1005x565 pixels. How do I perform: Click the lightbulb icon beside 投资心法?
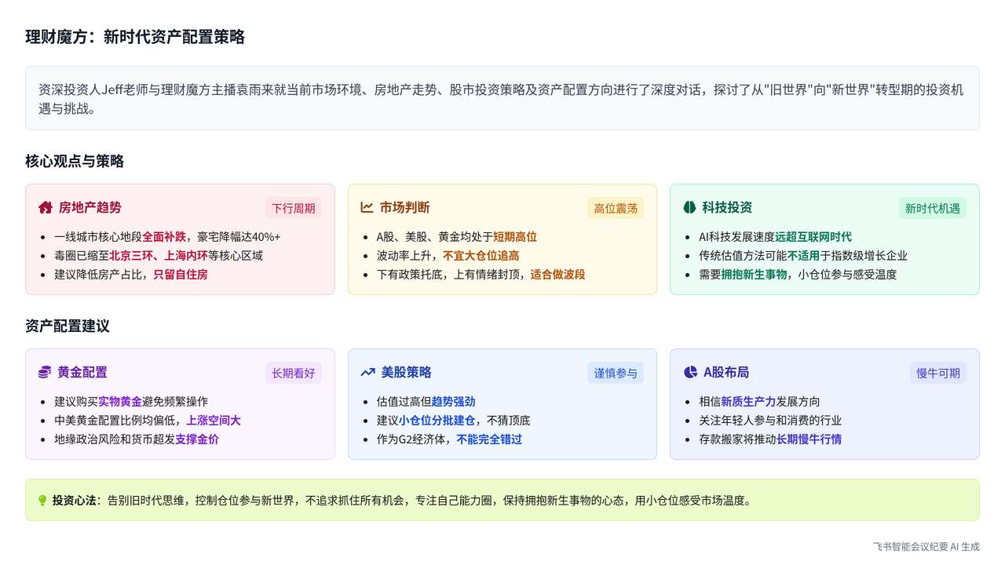click(x=42, y=501)
